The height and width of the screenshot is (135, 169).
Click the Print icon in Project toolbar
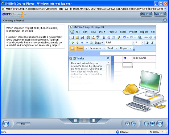[88, 38]
